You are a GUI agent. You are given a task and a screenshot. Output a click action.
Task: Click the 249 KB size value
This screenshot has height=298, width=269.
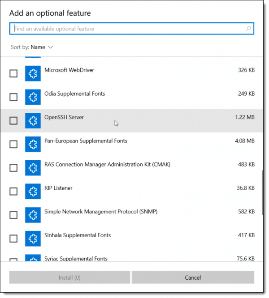point(246,94)
